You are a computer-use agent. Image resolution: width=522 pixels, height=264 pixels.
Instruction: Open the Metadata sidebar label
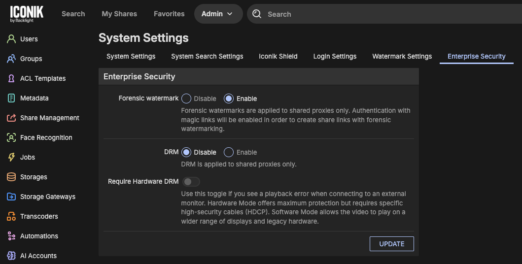pos(35,98)
